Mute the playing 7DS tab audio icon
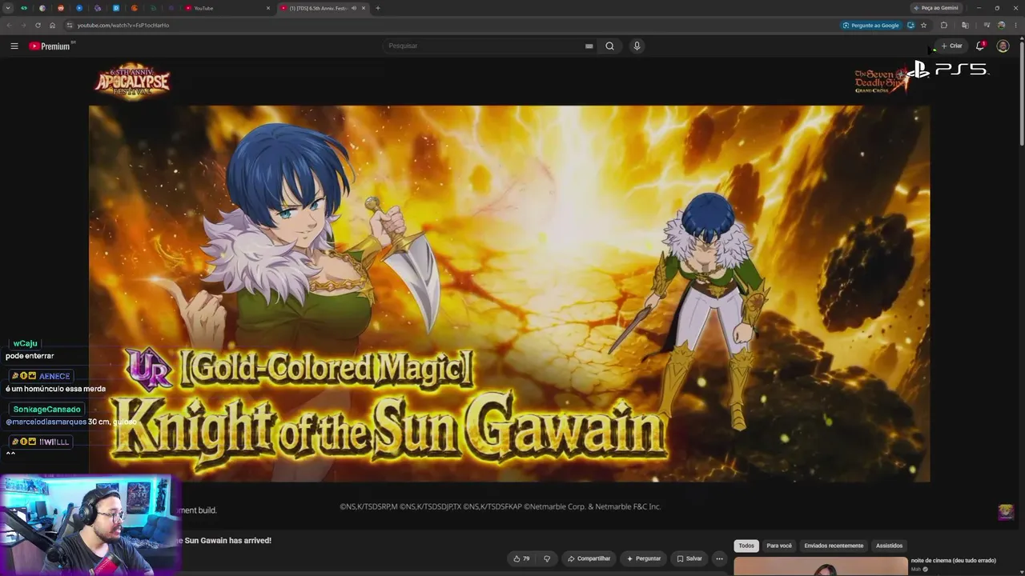 354,8
